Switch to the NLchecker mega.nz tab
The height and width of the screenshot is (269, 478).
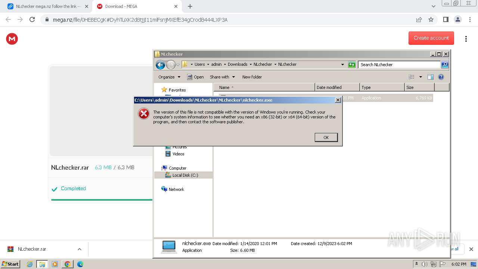click(49, 6)
